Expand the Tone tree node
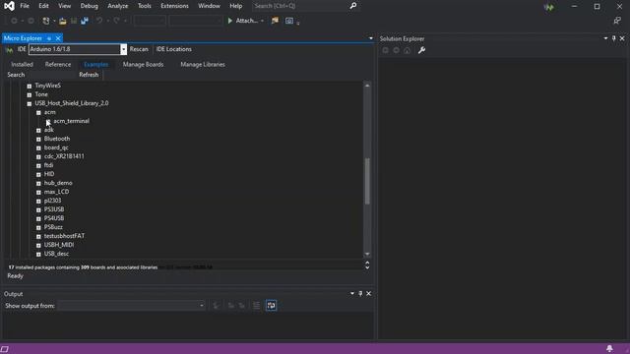Viewport: 630px width, 354px height. pos(30,95)
